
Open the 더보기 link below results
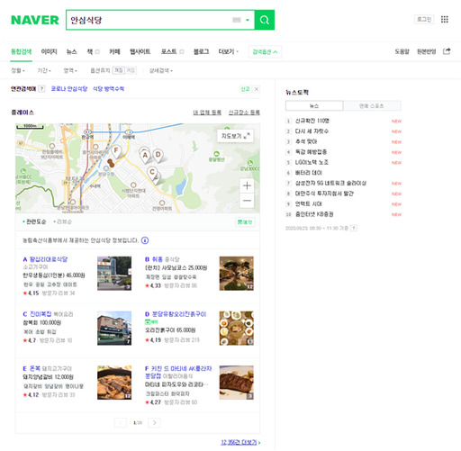coord(240,442)
